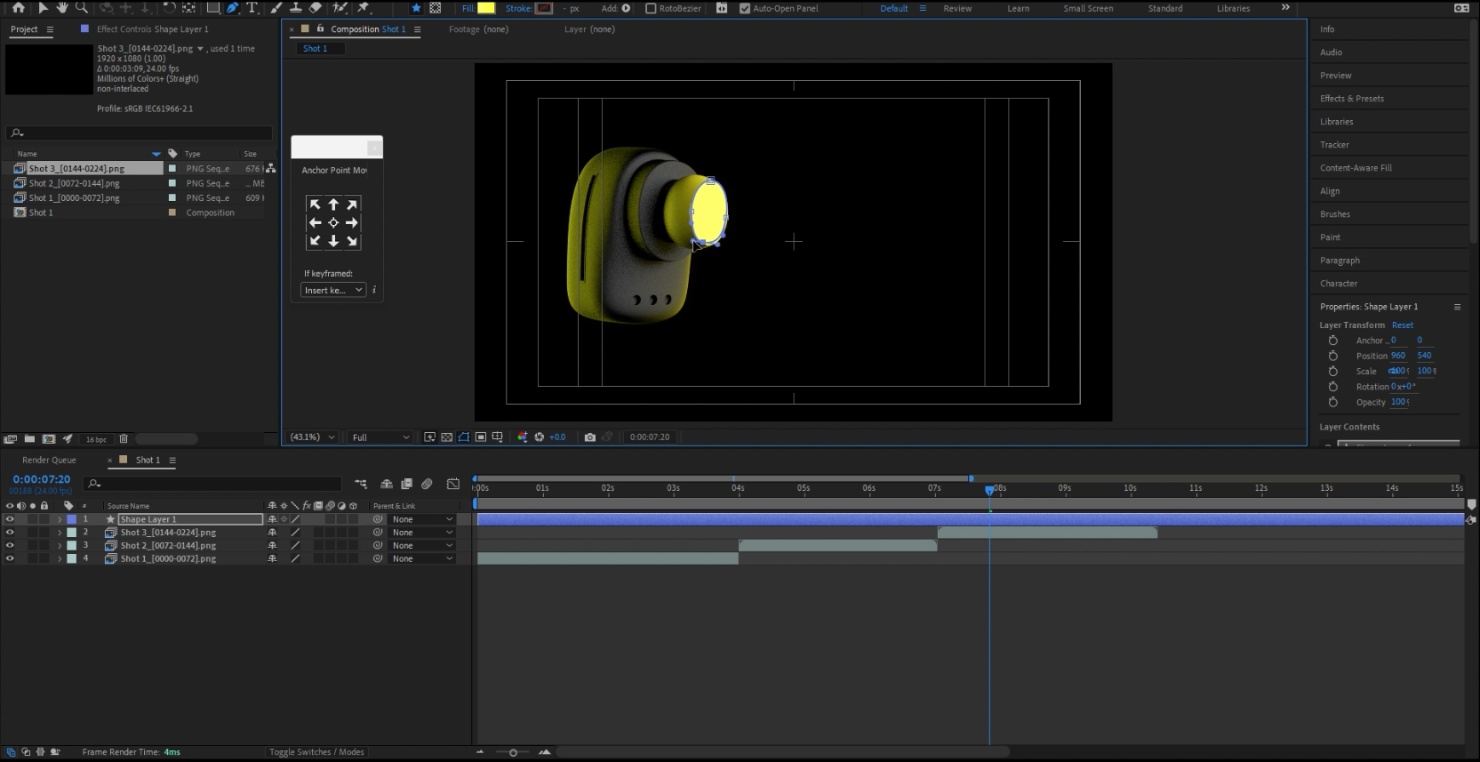Screen dimensions: 1480x762
Task: Click the snapshot camera icon
Action: pos(589,437)
